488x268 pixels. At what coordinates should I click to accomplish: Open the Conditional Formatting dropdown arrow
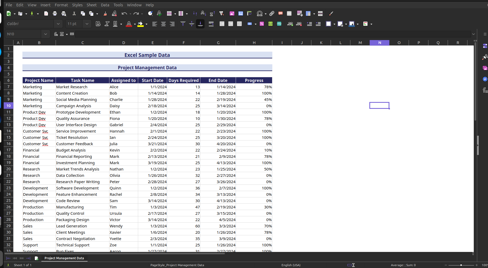pos(371,24)
